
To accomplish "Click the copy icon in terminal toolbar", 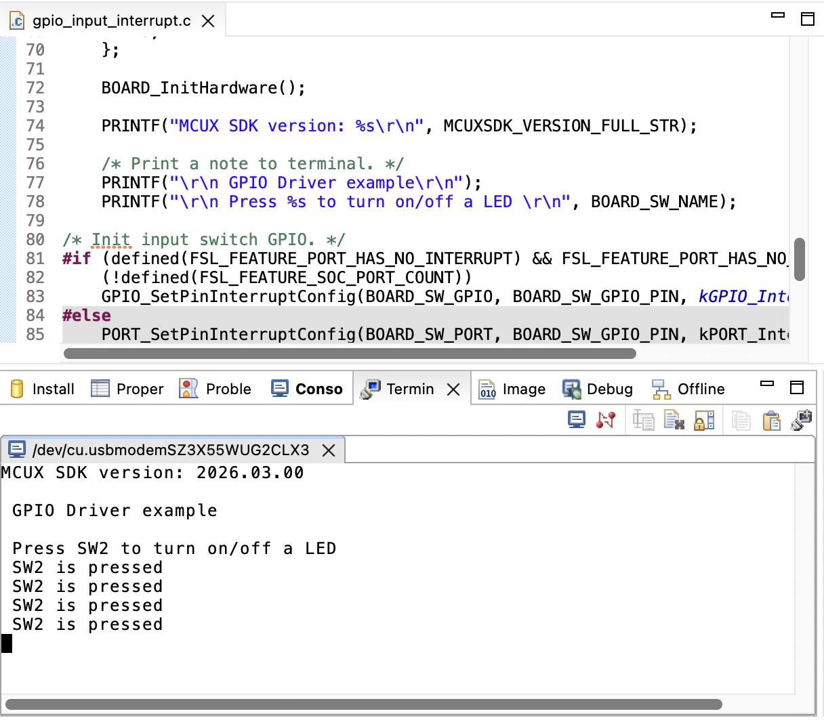I will click(741, 420).
